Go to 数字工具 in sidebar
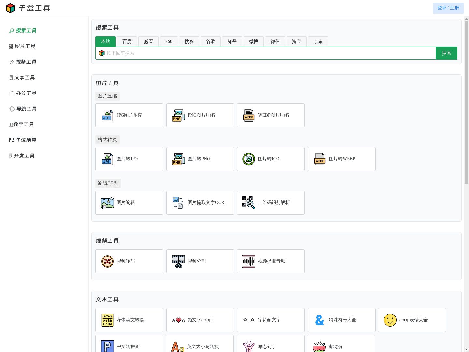 pyautogui.click(x=21, y=125)
